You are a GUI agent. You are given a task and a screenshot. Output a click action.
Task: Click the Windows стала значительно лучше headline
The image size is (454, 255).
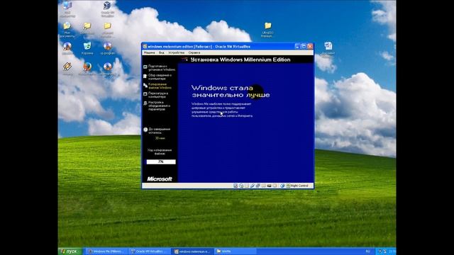[231, 91]
